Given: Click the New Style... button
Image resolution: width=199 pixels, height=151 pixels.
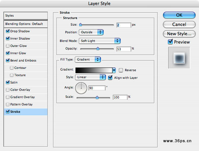Looking at the screenshot, I should tap(179, 34).
